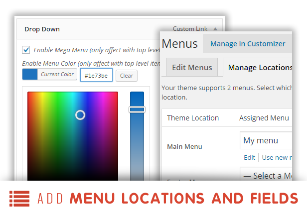Focus the #1e73be hex color field
This screenshot has width=307, height=214.
[x=96, y=75]
